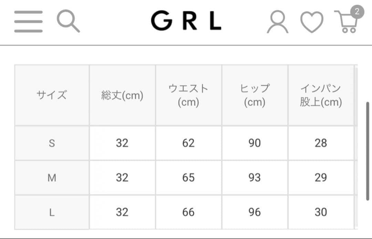The height and width of the screenshot is (239, 372).
Task: Select the ヒップ(cm) column header
Action: tap(255, 95)
